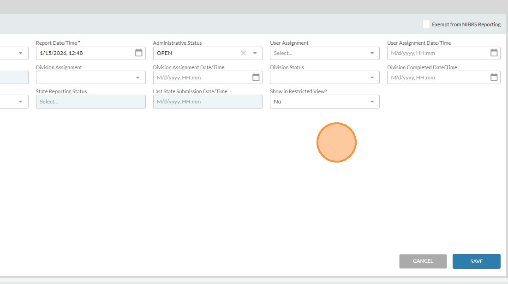Click the Division Assignment Date/Time input
This screenshot has width=508, height=284.
201,78
